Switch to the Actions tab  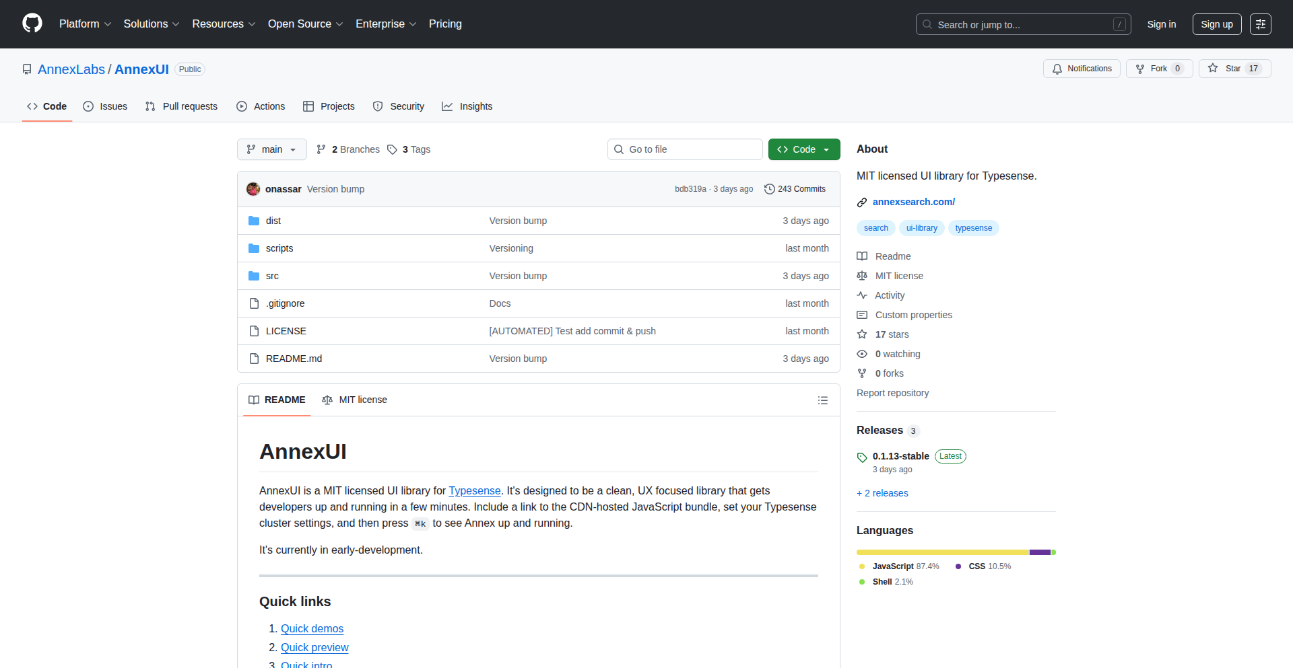(261, 106)
